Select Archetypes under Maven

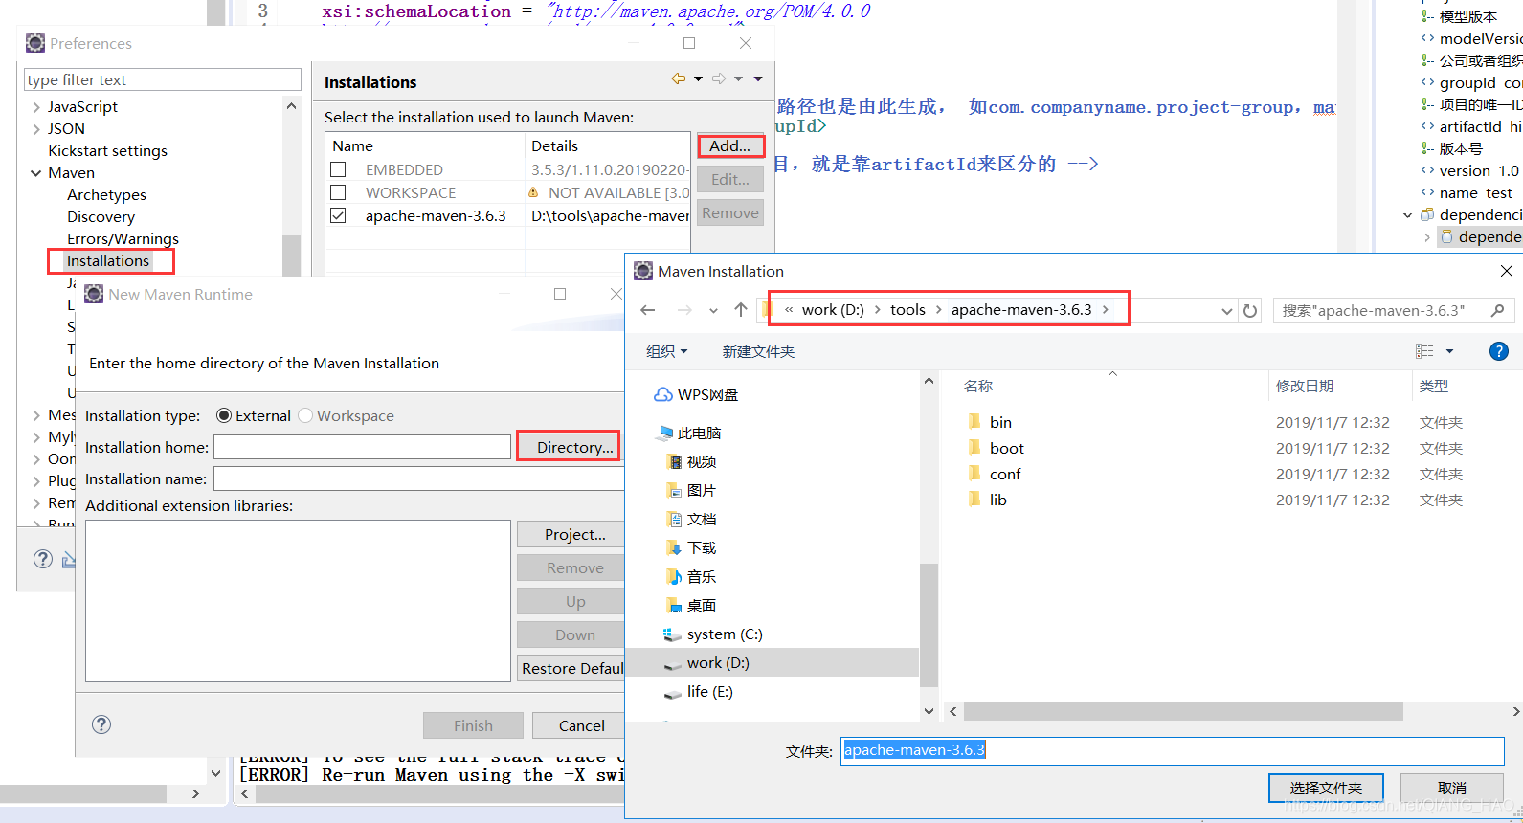coord(106,195)
